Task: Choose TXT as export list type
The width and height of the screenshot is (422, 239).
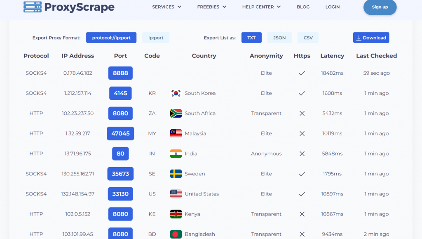Action: tap(251, 37)
